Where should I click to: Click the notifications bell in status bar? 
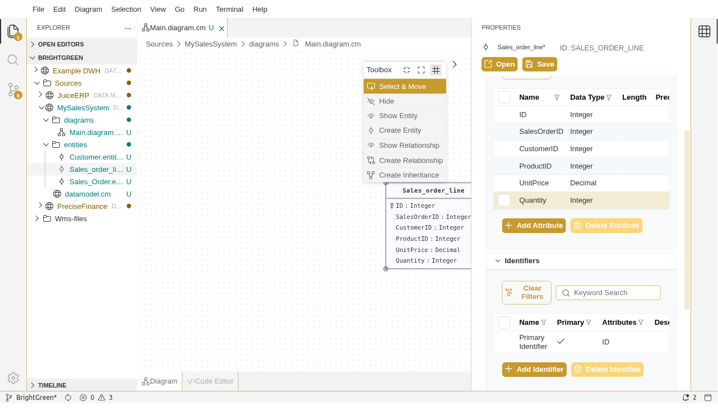point(685,398)
